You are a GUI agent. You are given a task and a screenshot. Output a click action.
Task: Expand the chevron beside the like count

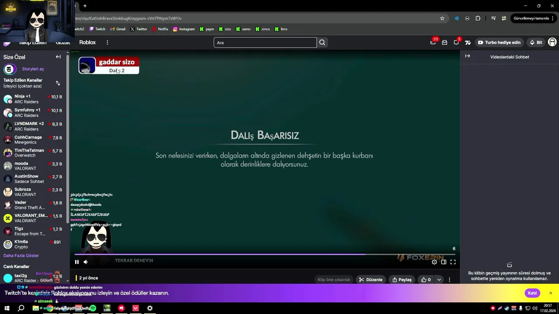(439, 280)
